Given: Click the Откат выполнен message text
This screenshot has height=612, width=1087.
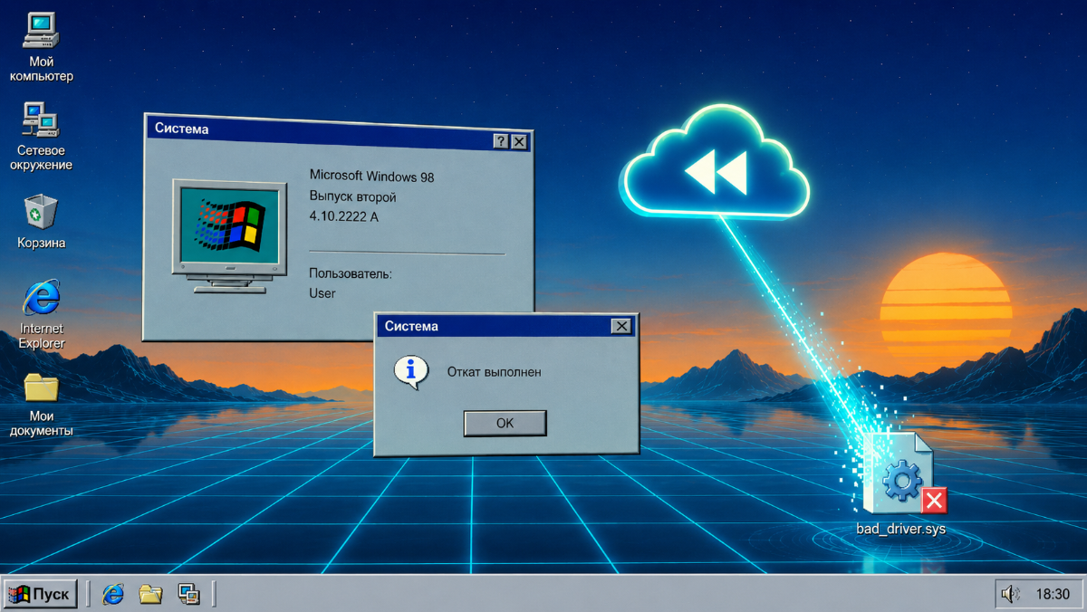Looking at the screenshot, I should pyautogui.click(x=494, y=371).
